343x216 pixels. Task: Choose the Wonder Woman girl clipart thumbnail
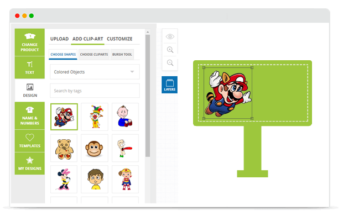[x=125, y=180]
